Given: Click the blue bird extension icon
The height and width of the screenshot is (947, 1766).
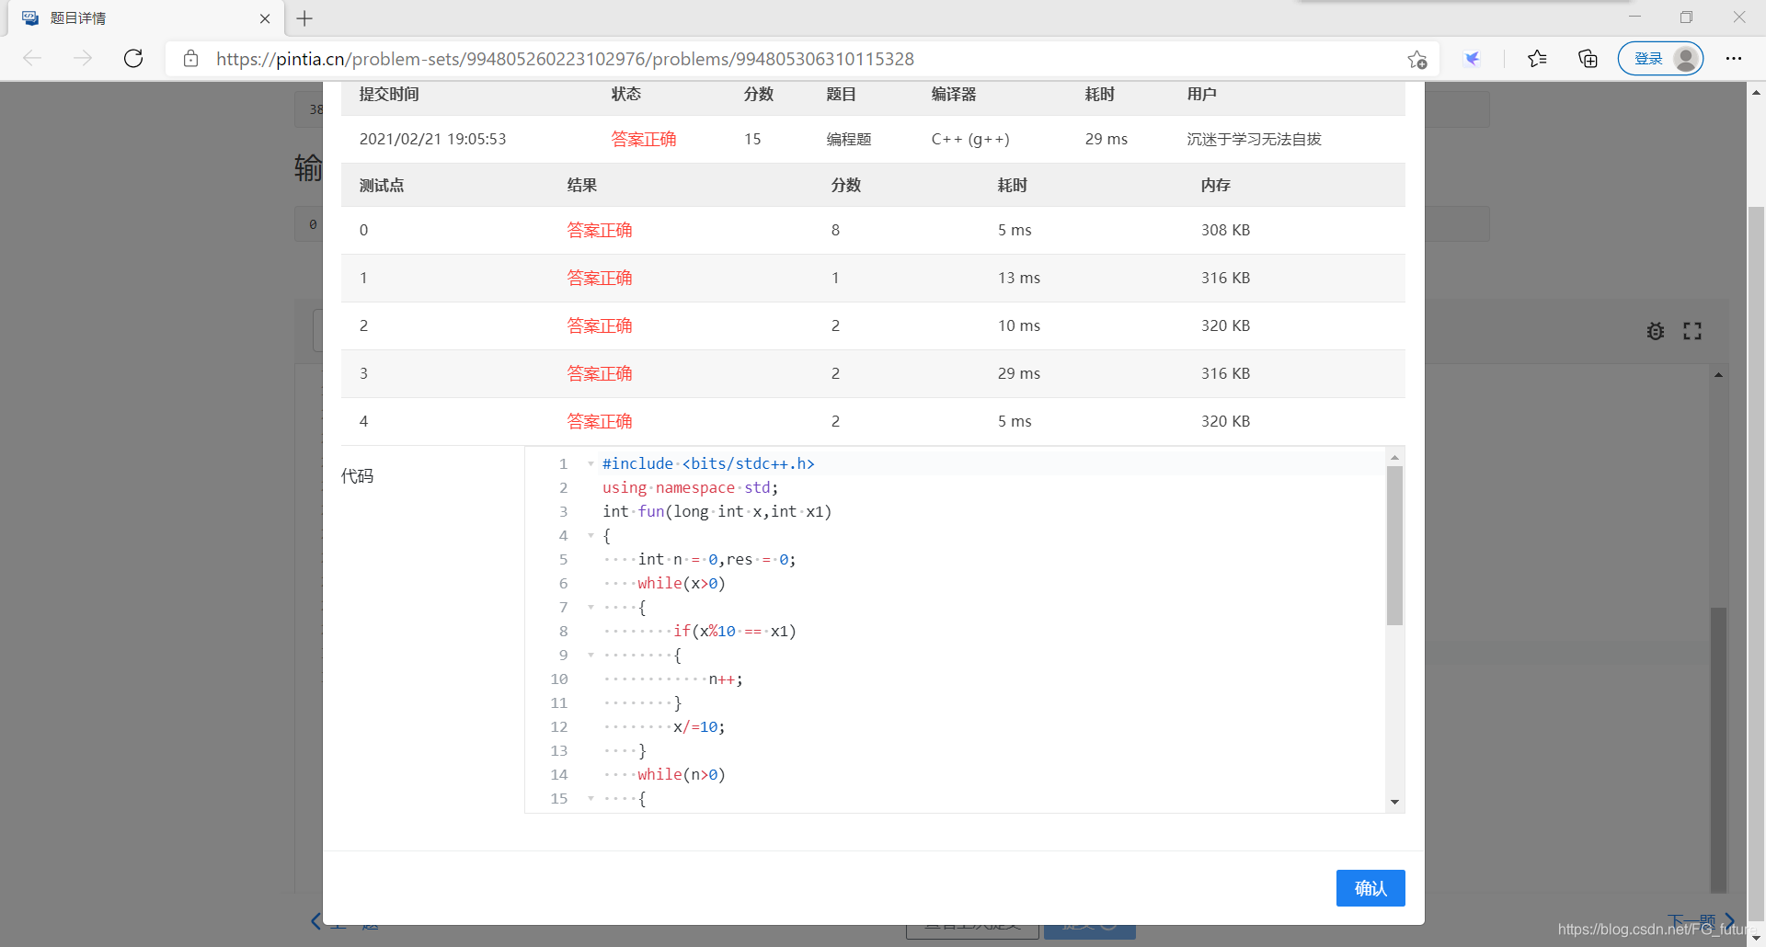Looking at the screenshot, I should pos(1473,59).
